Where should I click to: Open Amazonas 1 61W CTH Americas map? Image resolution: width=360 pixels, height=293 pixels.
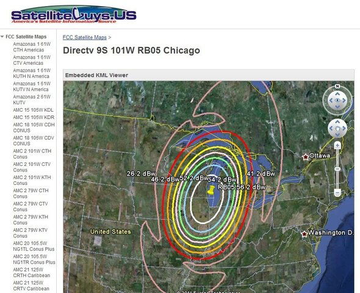32,47
